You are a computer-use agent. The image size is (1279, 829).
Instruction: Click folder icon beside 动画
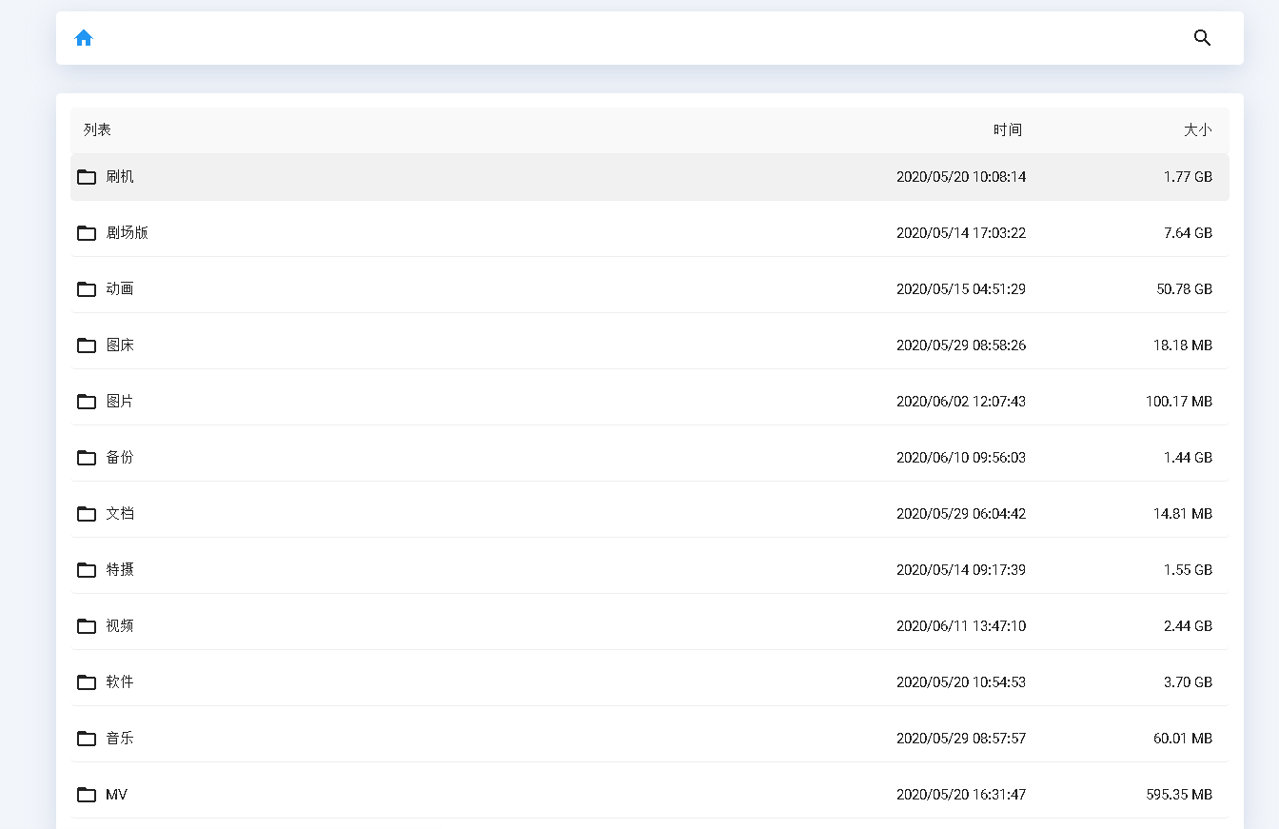click(87, 289)
